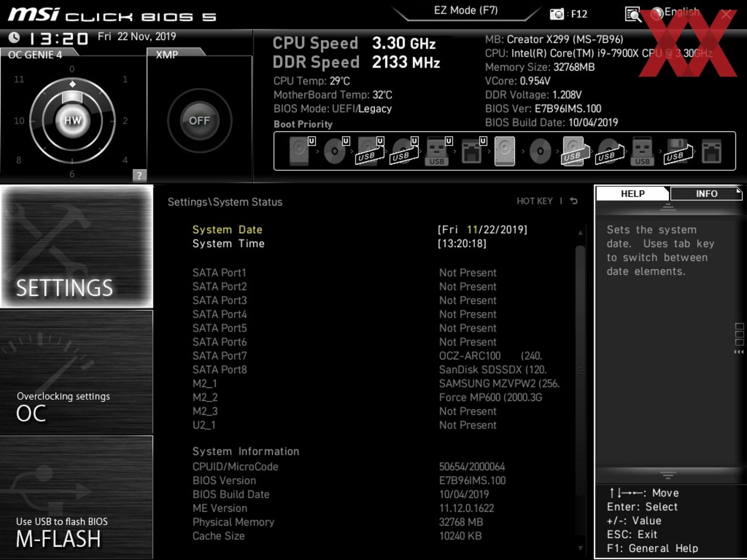Select the UEFI USB hard disk boot icon

click(x=369, y=151)
